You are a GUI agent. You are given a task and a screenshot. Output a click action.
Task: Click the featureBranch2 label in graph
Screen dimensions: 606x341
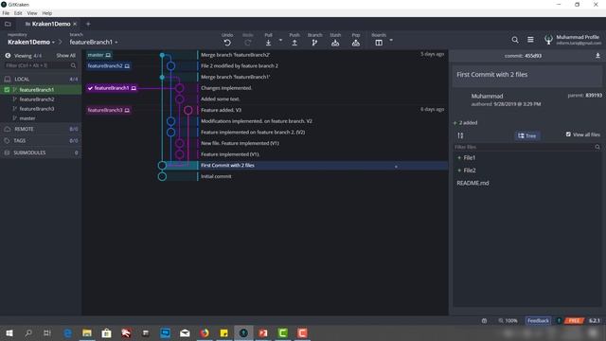tap(109, 66)
